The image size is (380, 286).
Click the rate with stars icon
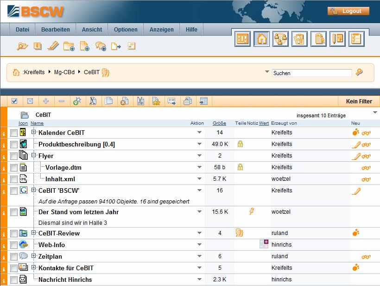click(156, 101)
